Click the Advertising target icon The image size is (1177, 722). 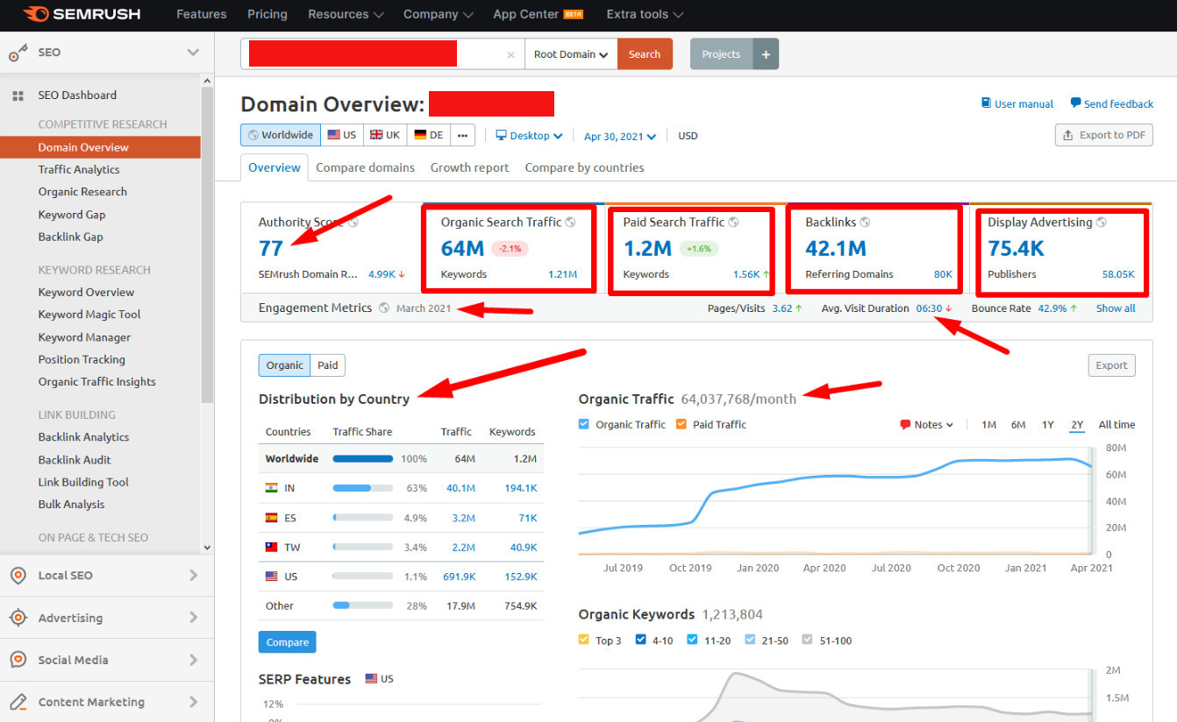pyautogui.click(x=18, y=618)
